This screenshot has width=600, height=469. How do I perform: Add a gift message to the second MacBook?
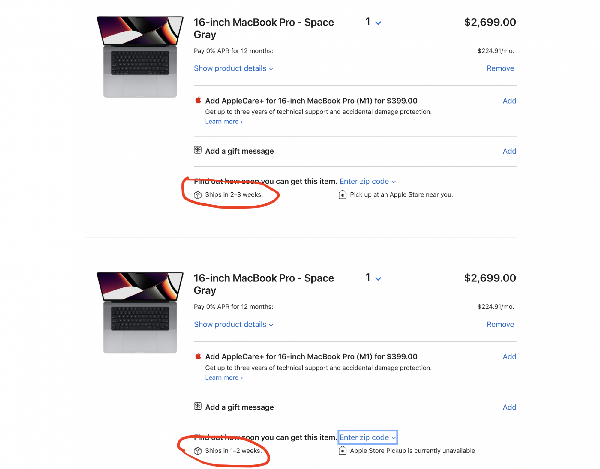(x=509, y=407)
